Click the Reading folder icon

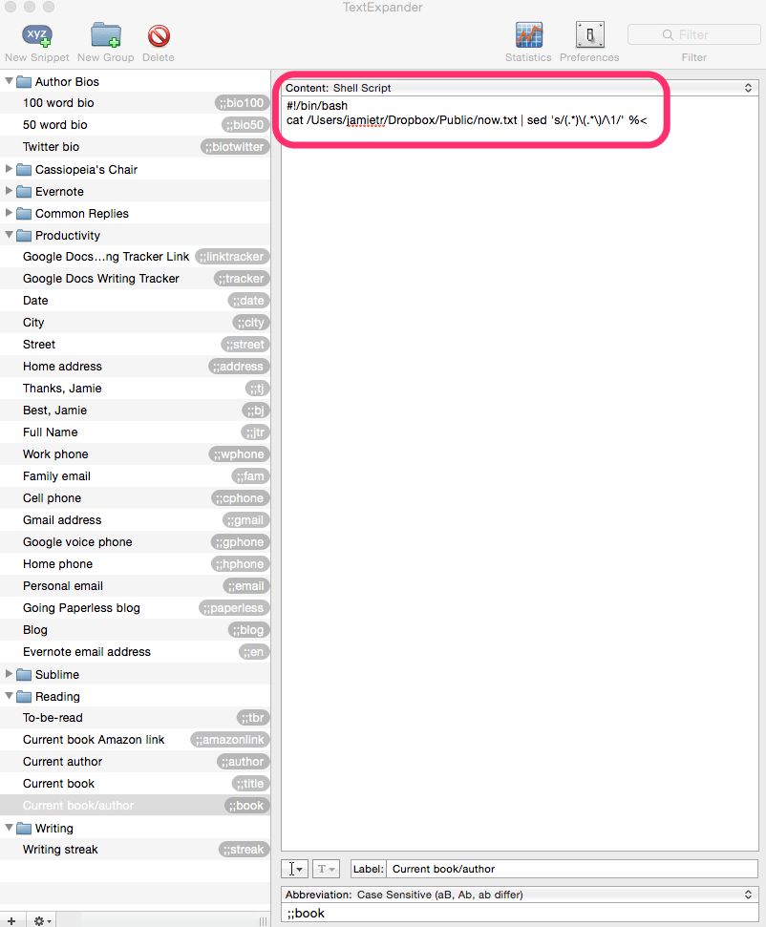[x=24, y=696]
